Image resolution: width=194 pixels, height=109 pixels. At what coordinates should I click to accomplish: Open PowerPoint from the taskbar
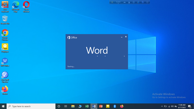point(101,106)
